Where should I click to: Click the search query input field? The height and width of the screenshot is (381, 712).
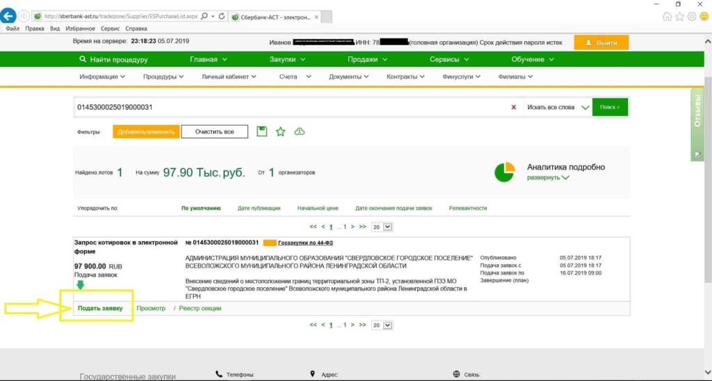[291, 107]
